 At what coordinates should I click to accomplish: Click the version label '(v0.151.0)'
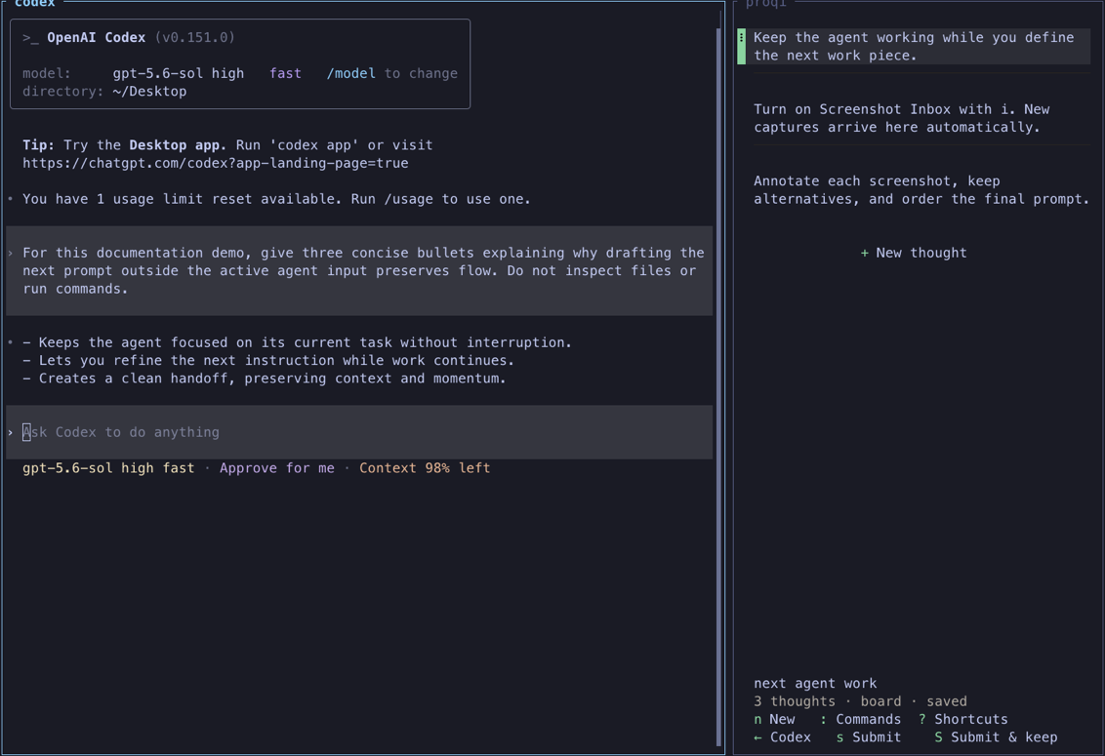[x=194, y=37]
